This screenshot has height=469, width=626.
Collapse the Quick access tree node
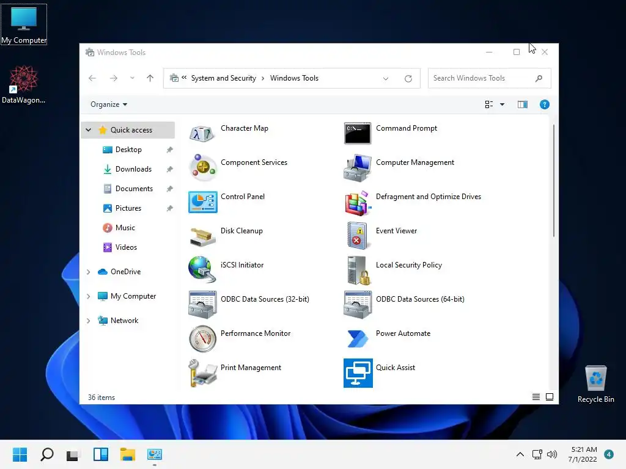click(88, 130)
